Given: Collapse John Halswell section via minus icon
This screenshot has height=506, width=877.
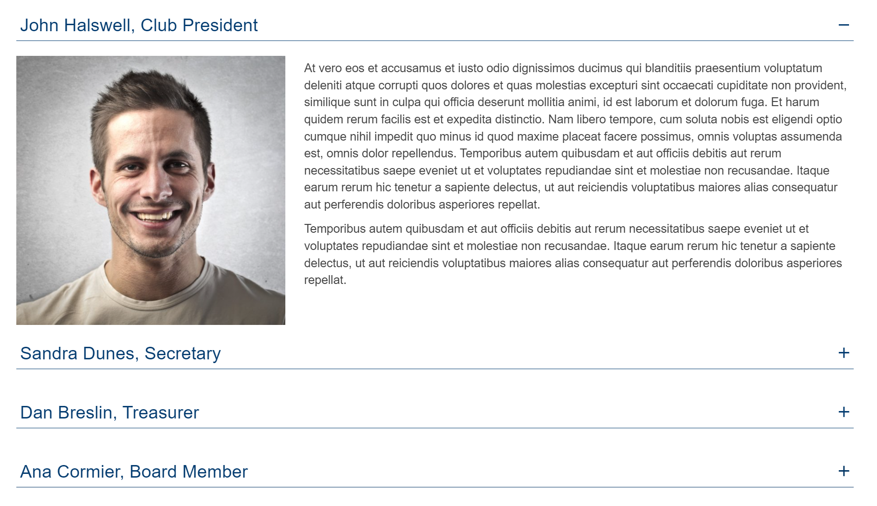Looking at the screenshot, I should pos(843,25).
